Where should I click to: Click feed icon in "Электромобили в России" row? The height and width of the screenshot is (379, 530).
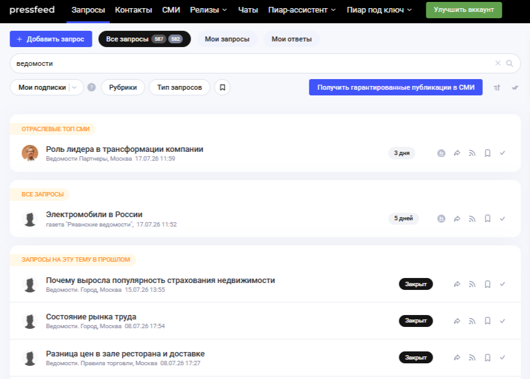[x=472, y=219]
